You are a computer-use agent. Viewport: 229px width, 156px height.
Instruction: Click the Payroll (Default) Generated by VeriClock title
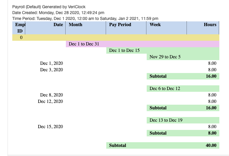tap(49, 7)
